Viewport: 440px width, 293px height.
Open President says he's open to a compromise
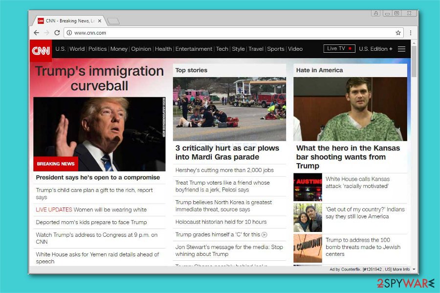click(98, 177)
